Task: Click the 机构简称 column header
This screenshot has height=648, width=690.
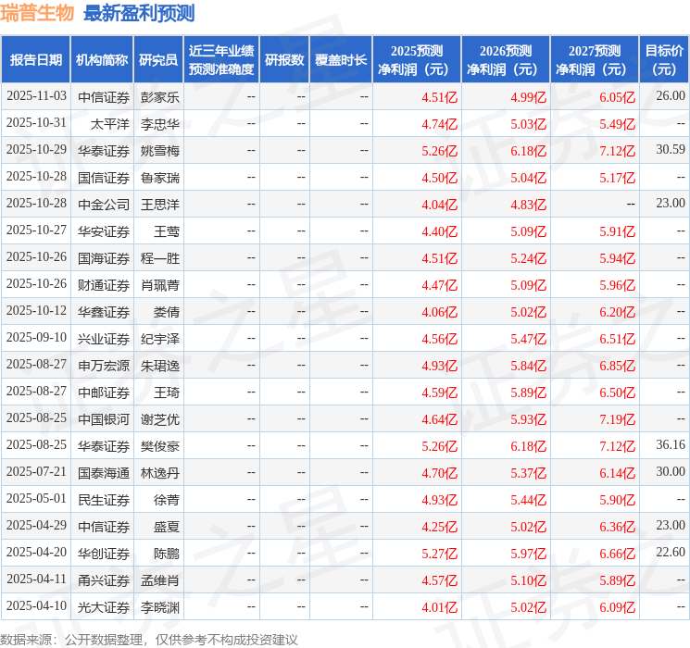Action: click(x=102, y=60)
